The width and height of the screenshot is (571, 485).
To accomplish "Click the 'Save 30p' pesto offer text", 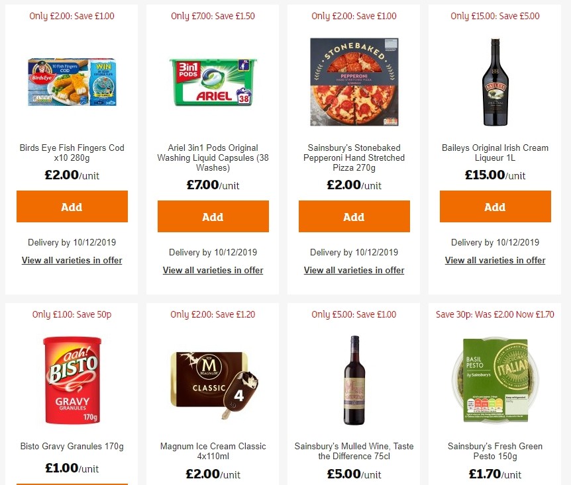I will (x=495, y=314).
